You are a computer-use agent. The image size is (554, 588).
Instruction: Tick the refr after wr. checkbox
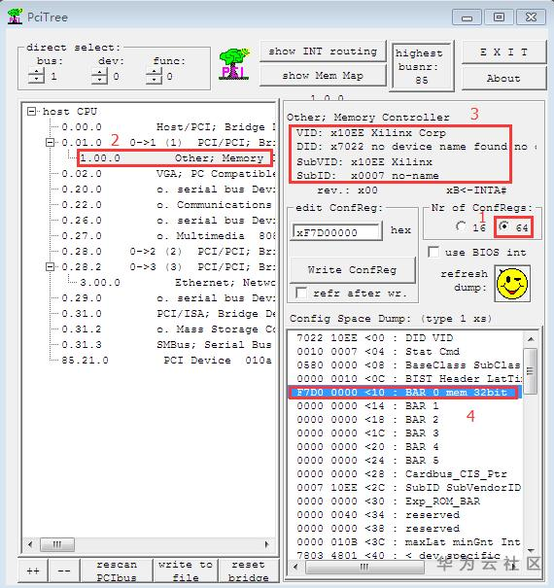[x=301, y=293]
